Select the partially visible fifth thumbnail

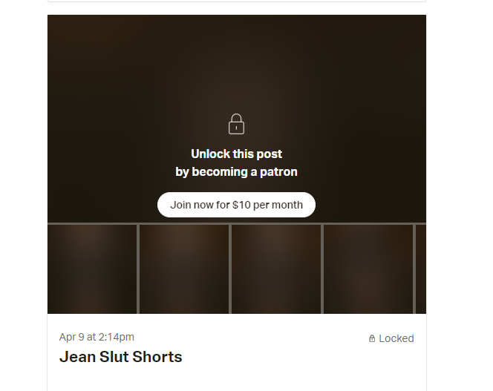coord(421,269)
